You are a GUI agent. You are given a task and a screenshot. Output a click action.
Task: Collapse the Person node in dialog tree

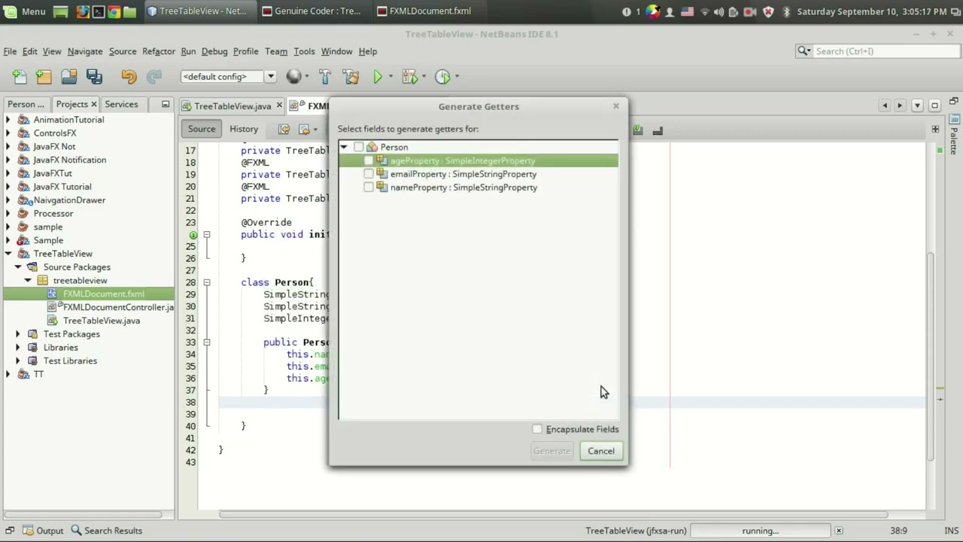pos(344,148)
